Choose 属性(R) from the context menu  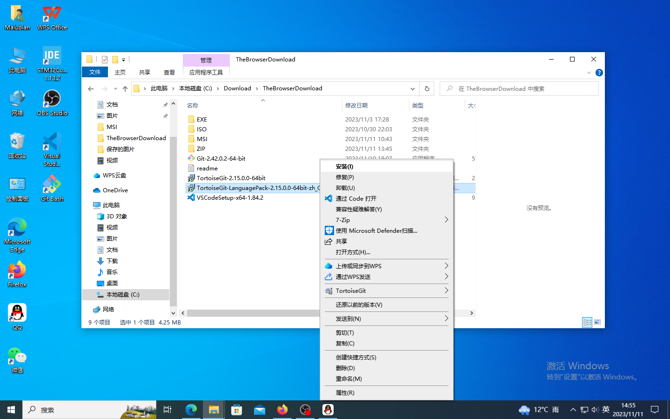[x=387, y=393]
